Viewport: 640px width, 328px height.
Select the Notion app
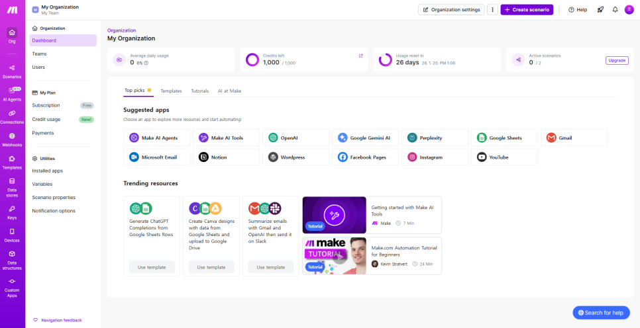pos(226,157)
